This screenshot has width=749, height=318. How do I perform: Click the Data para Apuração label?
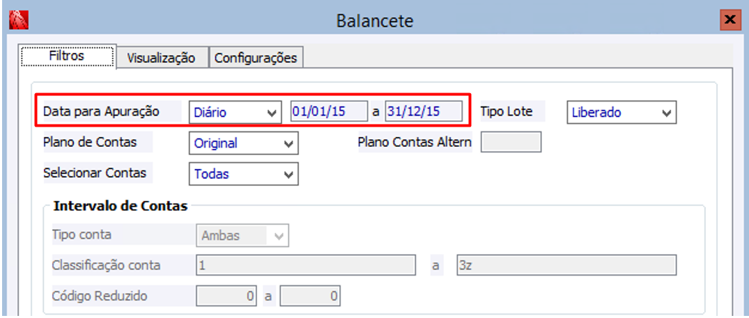[102, 111]
